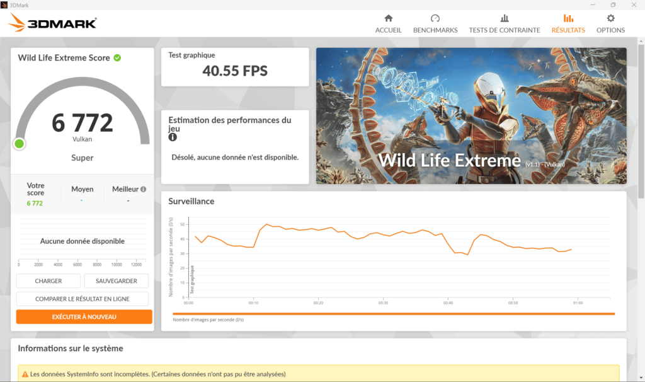Click the TESTS DE CONTRAINTE chart icon

pos(504,19)
